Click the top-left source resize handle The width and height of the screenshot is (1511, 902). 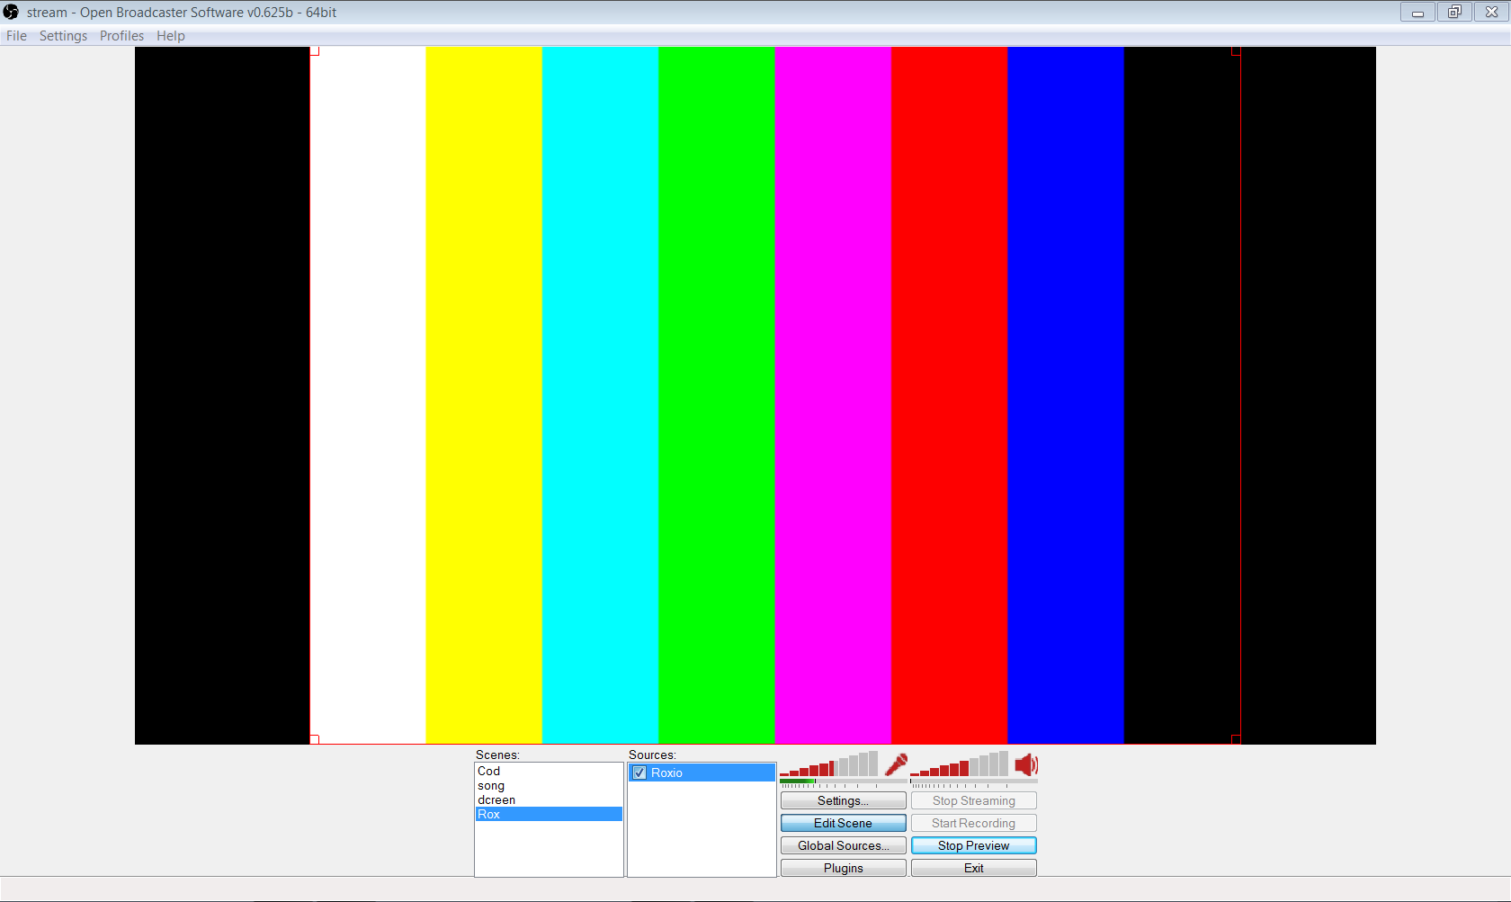pos(315,51)
